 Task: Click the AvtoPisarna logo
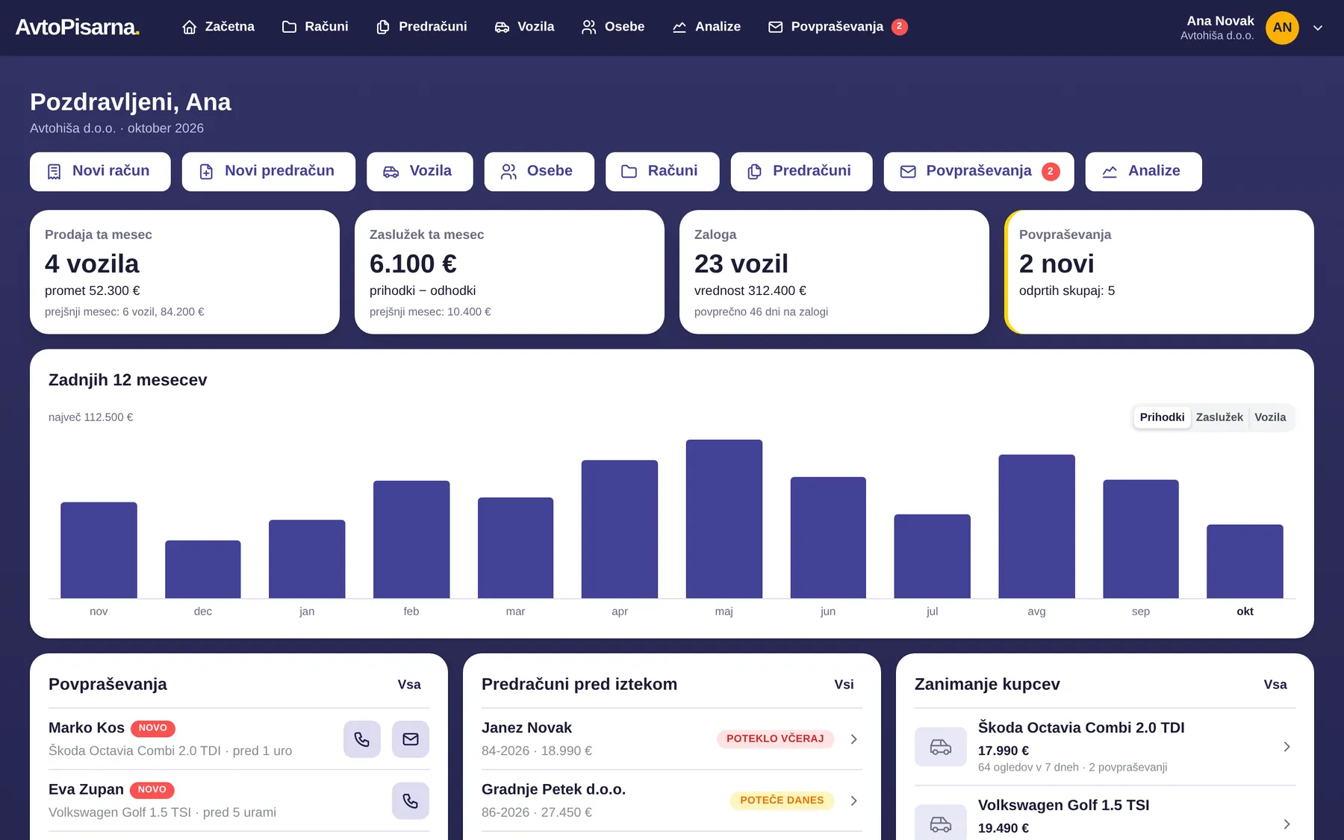[x=78, y=28]
